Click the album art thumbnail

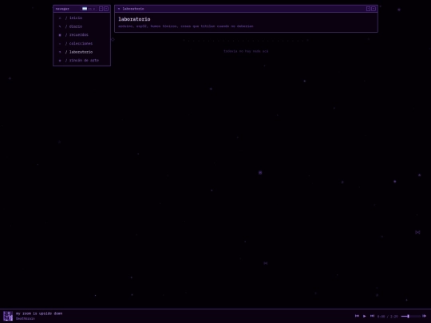tap(8, 316)
